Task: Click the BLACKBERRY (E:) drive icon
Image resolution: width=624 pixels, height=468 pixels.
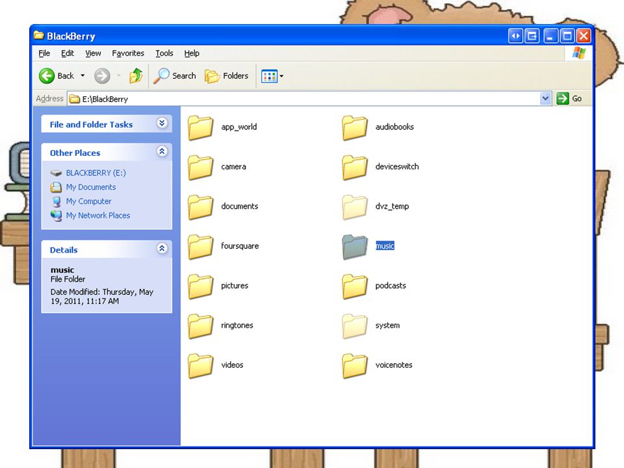Action: (x=56, y=173)
